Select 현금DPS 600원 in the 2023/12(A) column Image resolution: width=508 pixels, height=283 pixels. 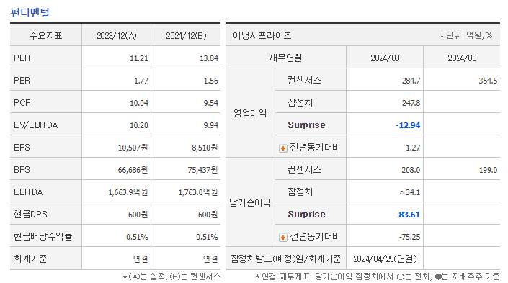[x=138, y=215]
